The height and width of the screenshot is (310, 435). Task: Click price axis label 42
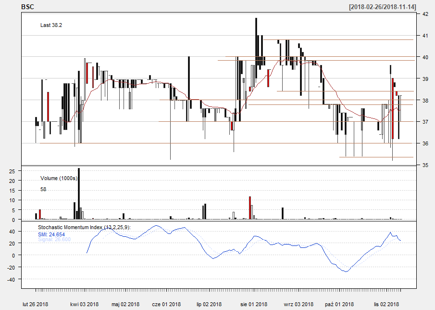pyautogui.click(x=425, y=14)
